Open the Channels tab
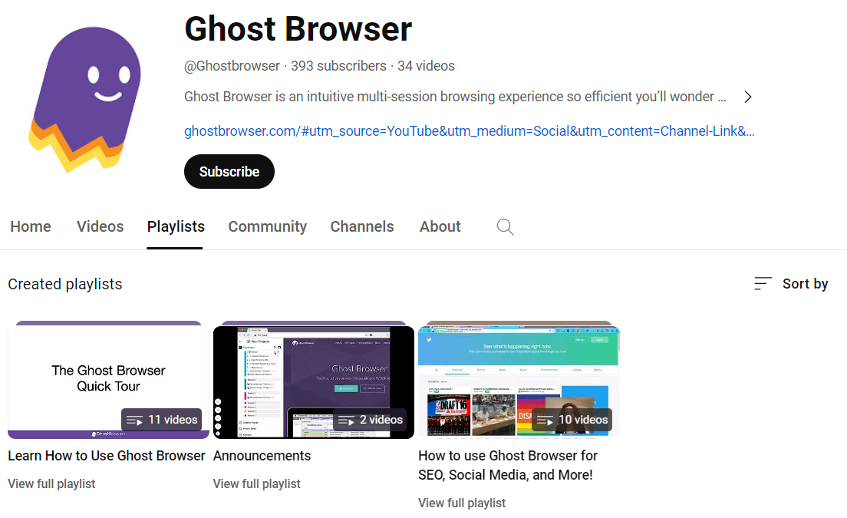Screen dimensions: 847x518 click(x=361, y=226)
